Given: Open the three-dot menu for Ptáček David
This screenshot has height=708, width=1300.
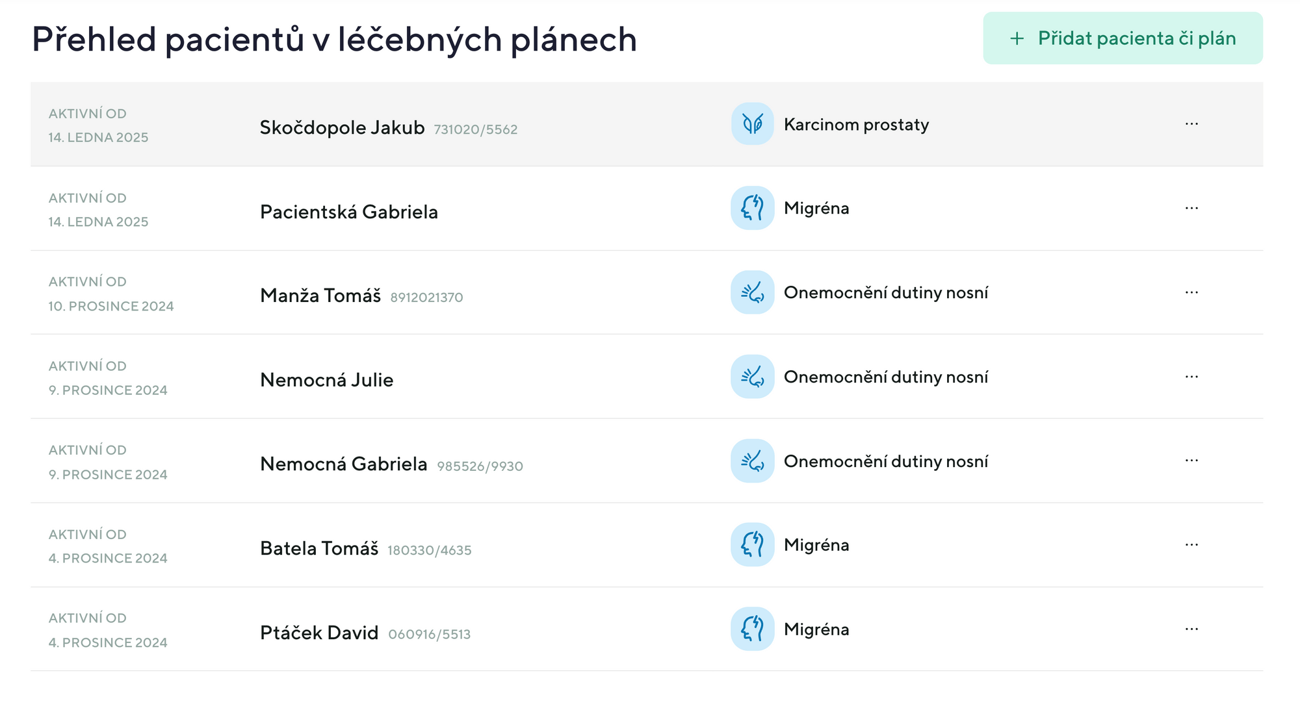Looking at the screenshot, I should pyautogui.click(x=1192, y=629).
